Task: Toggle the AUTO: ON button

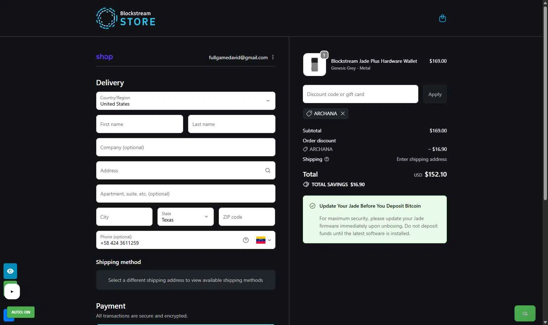Action: [x=21, y=312]
